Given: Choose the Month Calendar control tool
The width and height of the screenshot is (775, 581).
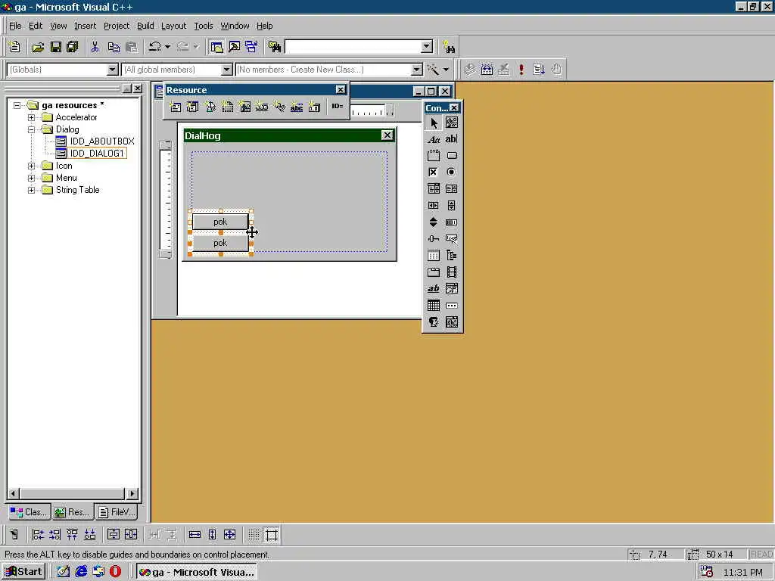Looking at the screenshot, I should coord(434,306).
